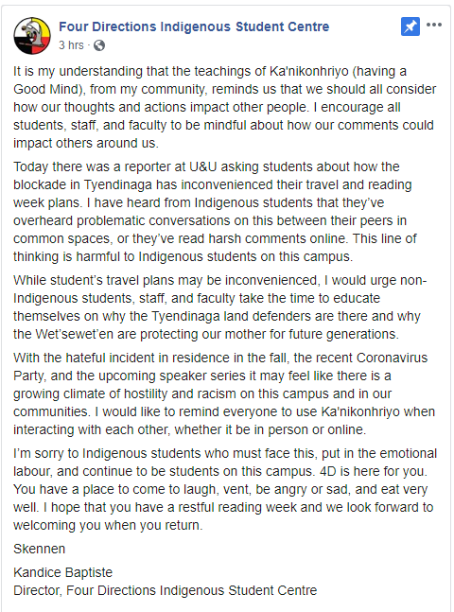Image resolution: width=454 pixels, height=612 pixels.
Task: Click the "Director, Four Directions" title line
Action: pyautogui.click(x=166, y=590)
